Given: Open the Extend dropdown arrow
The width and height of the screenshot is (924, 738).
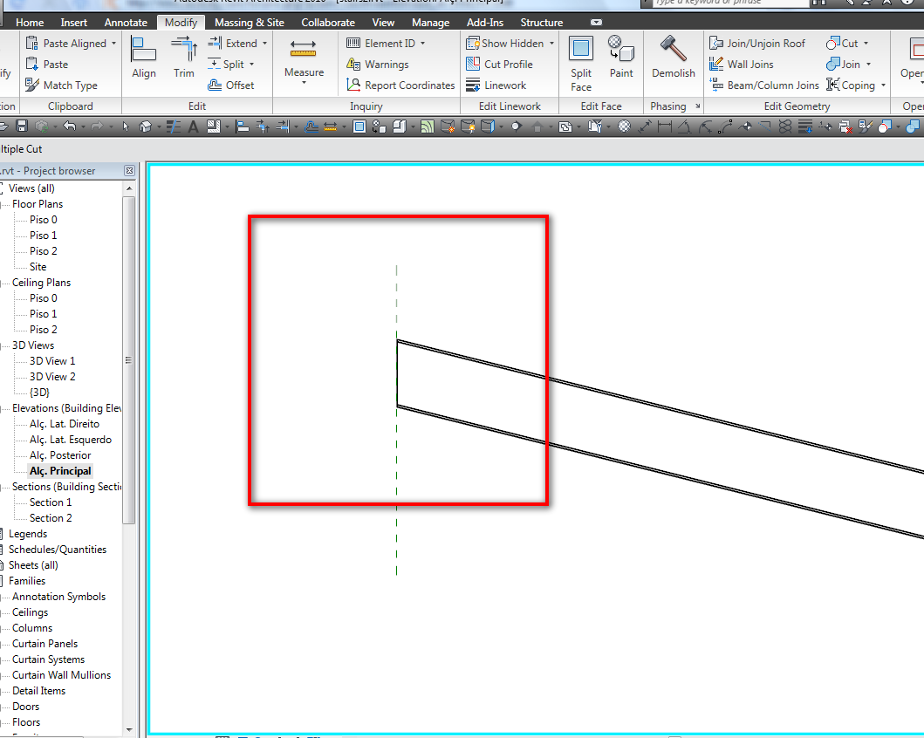Looking at the screenshot, I should (x=264, y=43).
